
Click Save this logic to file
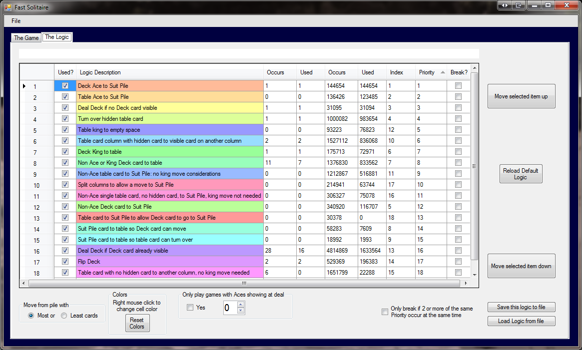click(521, 307)
